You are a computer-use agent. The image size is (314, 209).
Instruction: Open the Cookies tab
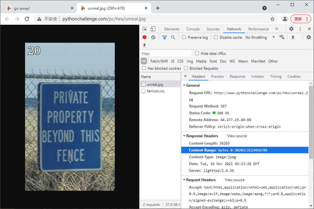294,76
